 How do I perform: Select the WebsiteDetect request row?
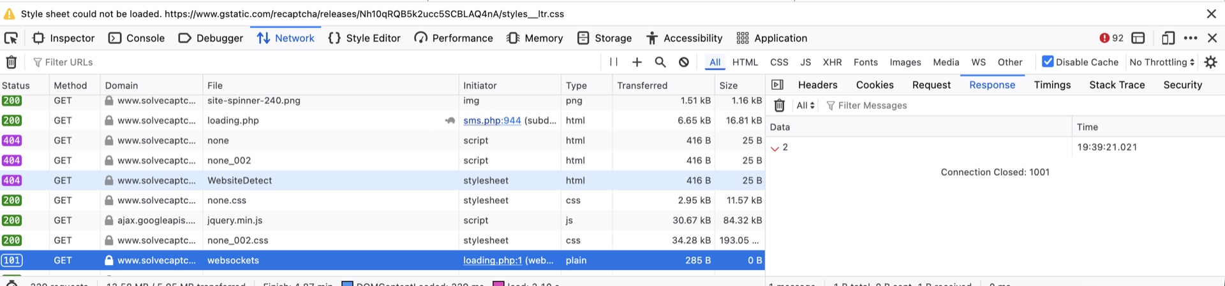[x=382, y=180]
